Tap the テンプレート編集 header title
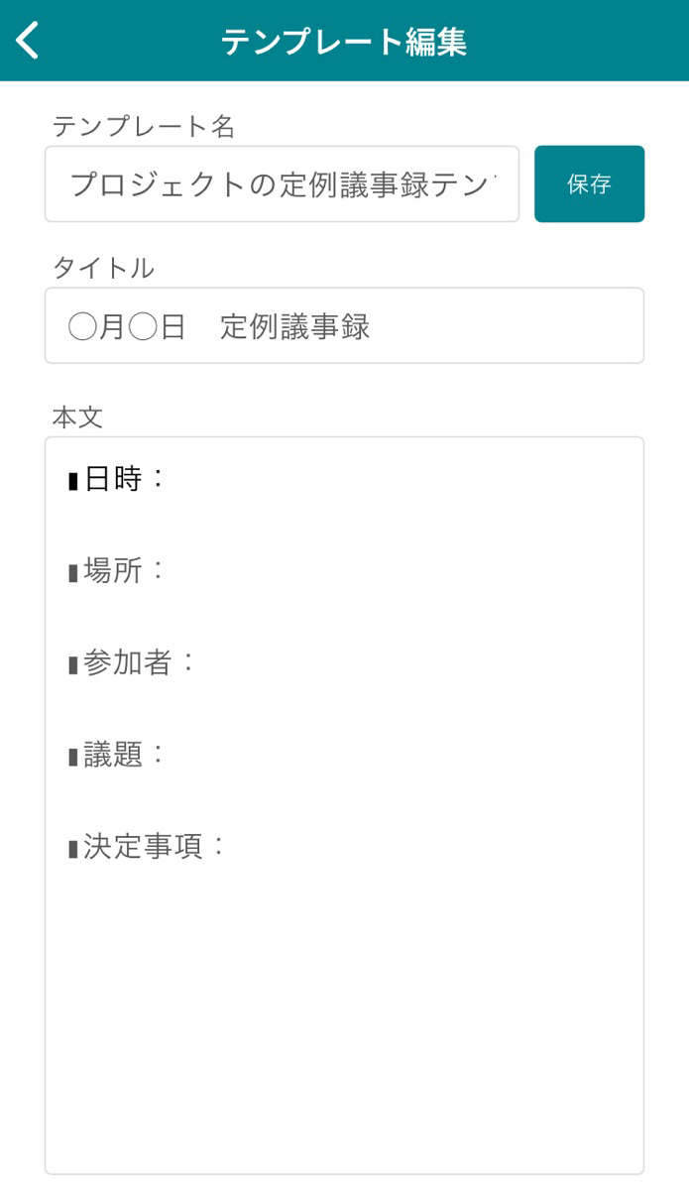Viewport: 689px width, 1190px height. click(x=344, y=42)
